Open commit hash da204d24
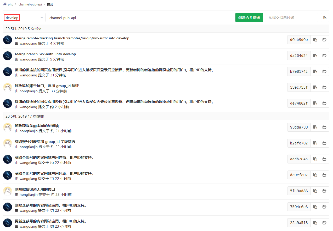The height and width of the screenshot is (231, 333). point(299,56)
